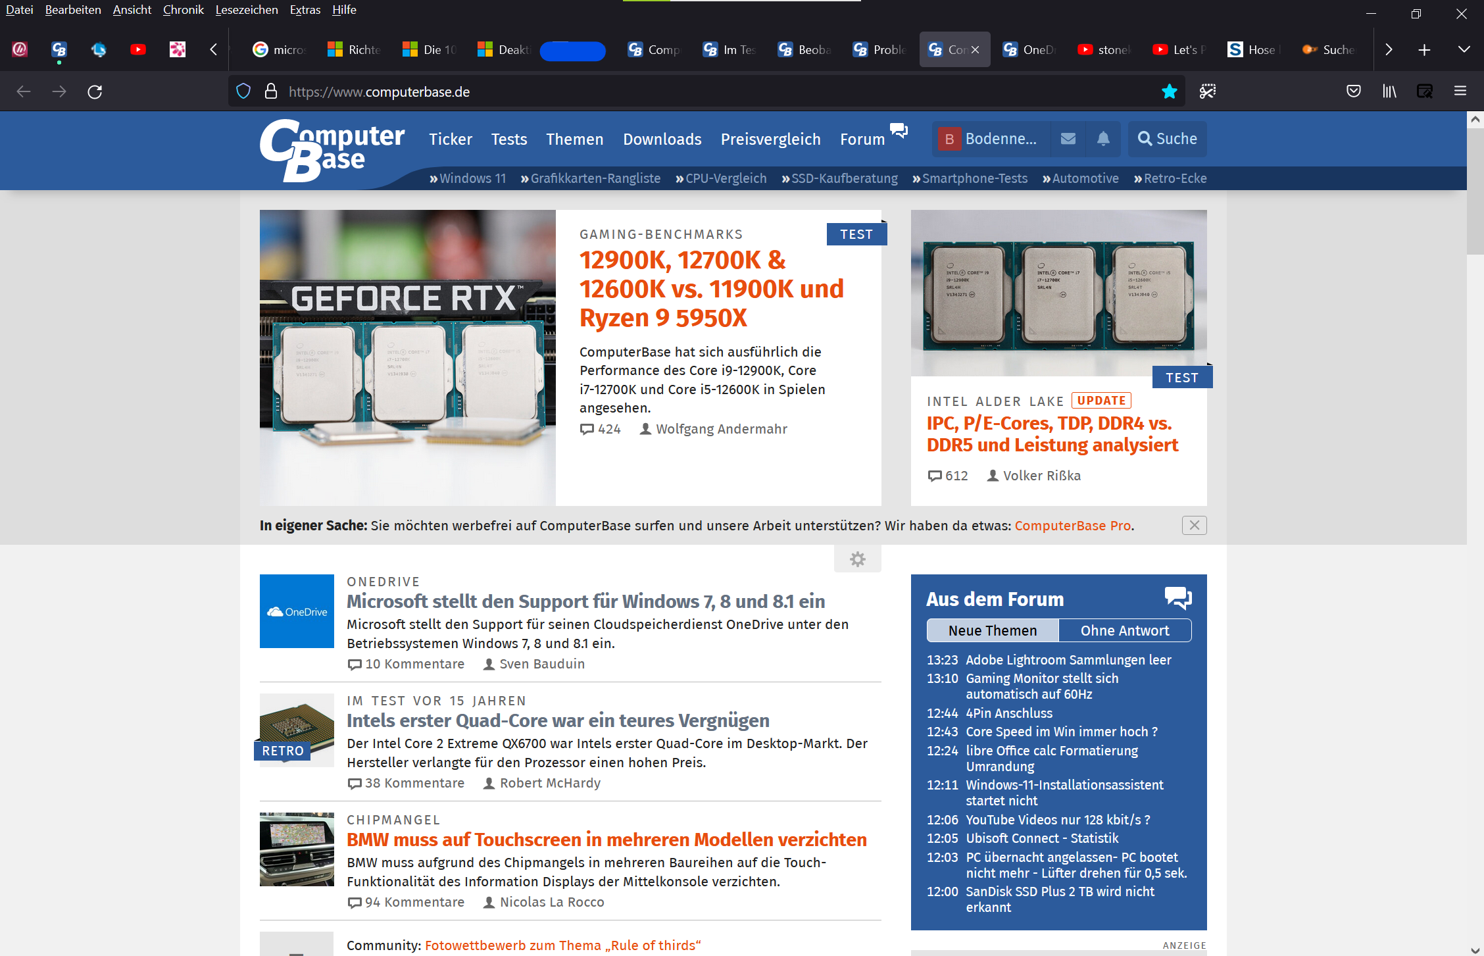
Task: Open the Firefox hamburger application menu
Action: pyautogui.click(x=1460, y=91)
